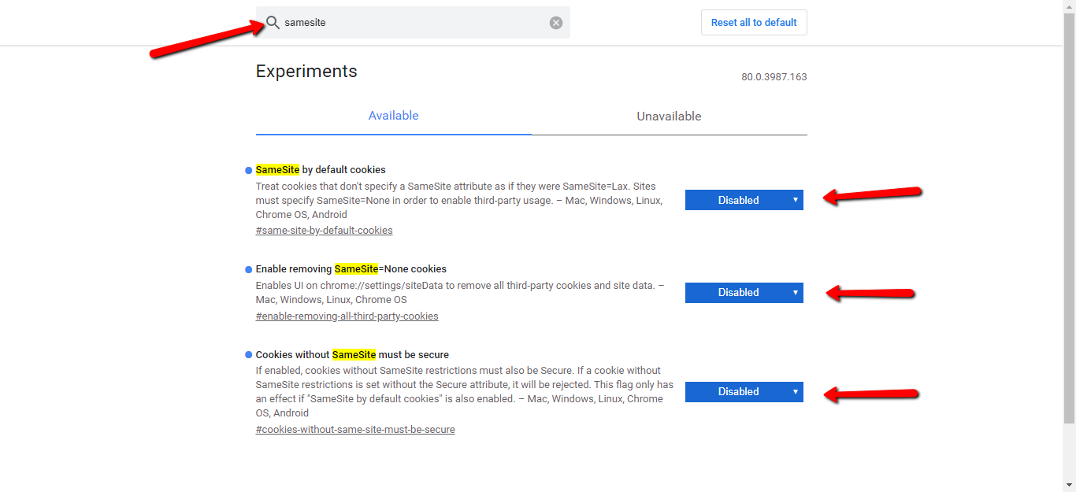1076x492 pixels.
Task: Click blue dot beside SameSite by default cookies
Action: pyautogui.click(x=249, y=170)
